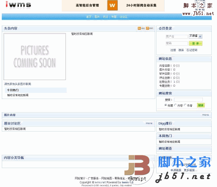
Task: Click the 网站信息 panel title
Action: tap(165, 59)
